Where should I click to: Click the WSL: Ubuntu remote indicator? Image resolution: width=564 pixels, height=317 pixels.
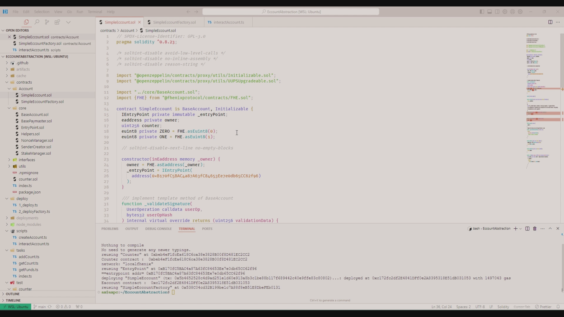coord(16,307)
